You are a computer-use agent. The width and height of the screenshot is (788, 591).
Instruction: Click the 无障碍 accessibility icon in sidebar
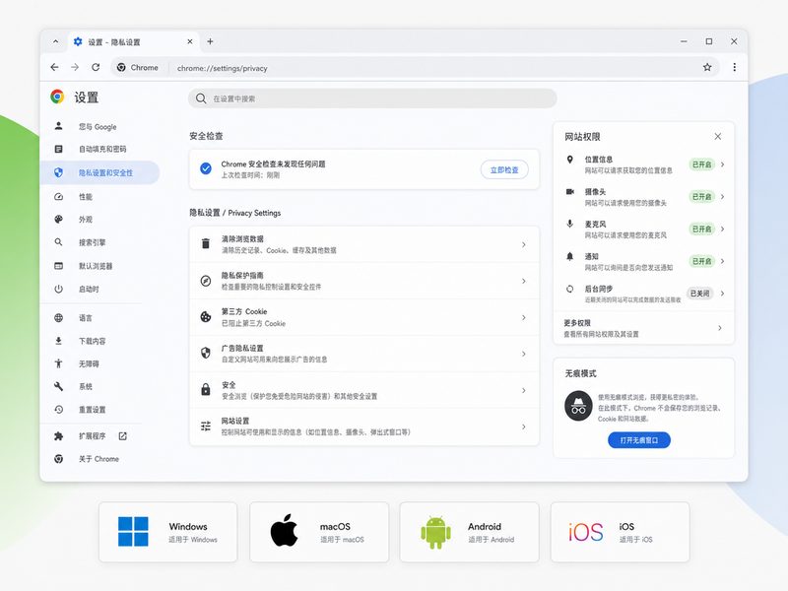[x=58, y=363]
